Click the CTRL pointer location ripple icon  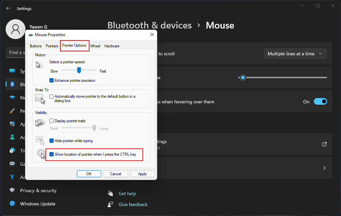point(41,154)
